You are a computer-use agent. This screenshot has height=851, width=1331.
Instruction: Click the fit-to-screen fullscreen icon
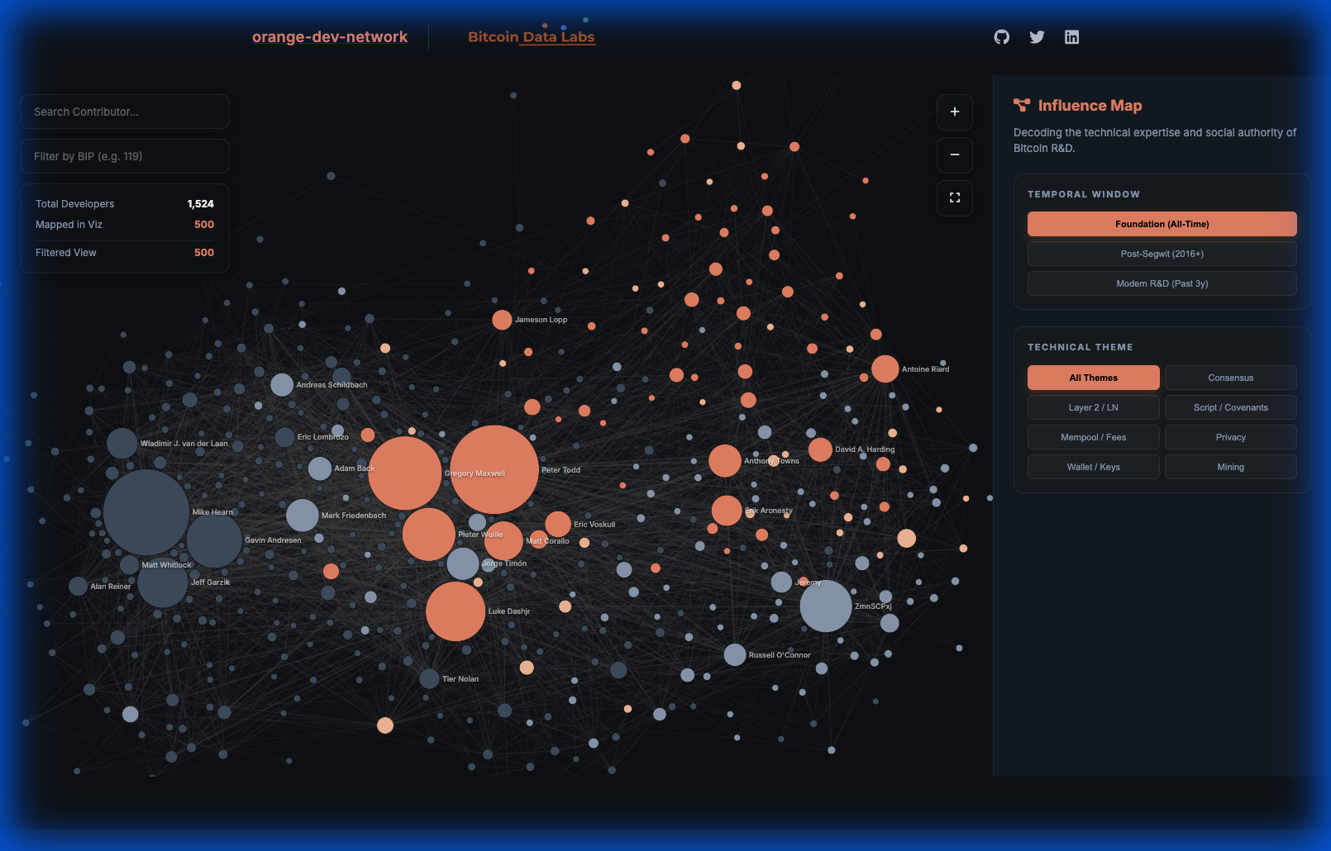(955, 197)
